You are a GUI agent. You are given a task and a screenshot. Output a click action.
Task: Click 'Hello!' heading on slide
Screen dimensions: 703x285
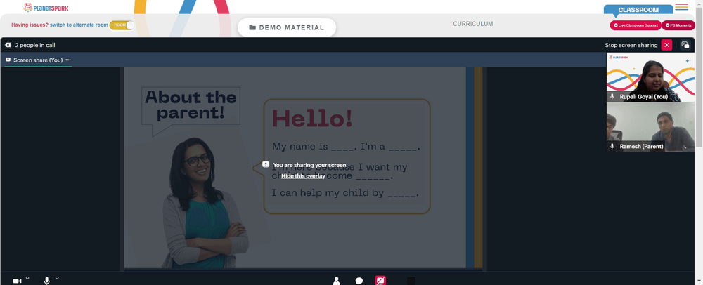click(312, 119)
